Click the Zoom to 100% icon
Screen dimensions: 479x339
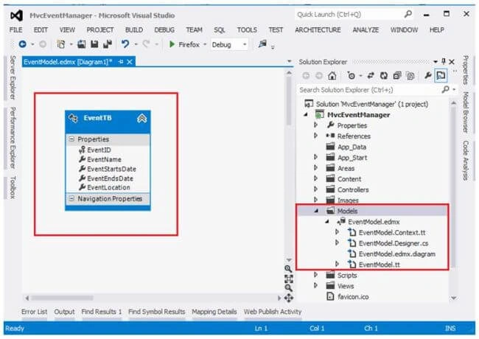pyautogui.click(x=289, y=279)
